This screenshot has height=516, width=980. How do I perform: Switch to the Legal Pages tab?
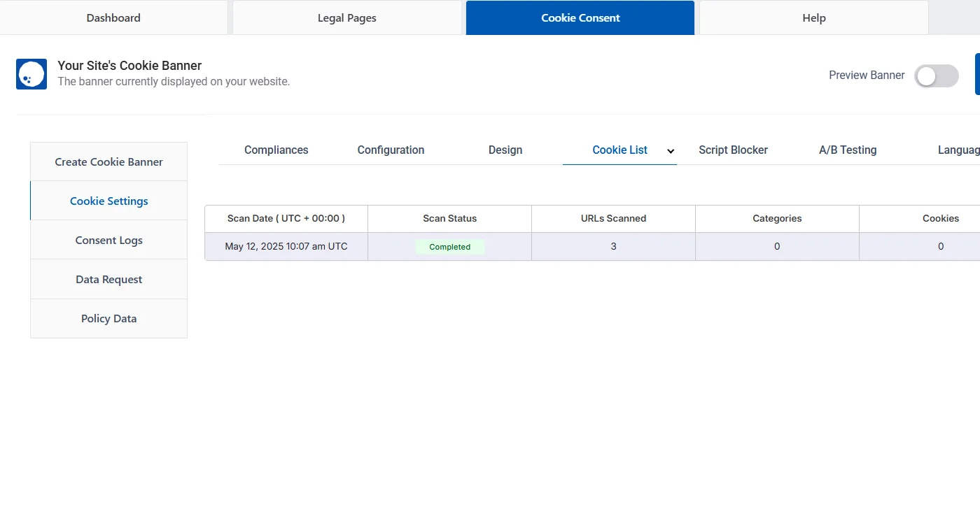(347, 18)
